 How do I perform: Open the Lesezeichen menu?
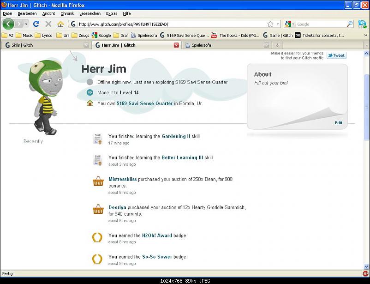(87, 13)
